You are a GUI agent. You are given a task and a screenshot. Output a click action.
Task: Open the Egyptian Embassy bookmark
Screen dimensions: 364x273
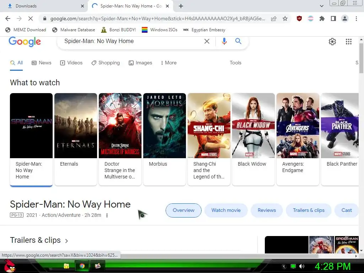point(204,30)
